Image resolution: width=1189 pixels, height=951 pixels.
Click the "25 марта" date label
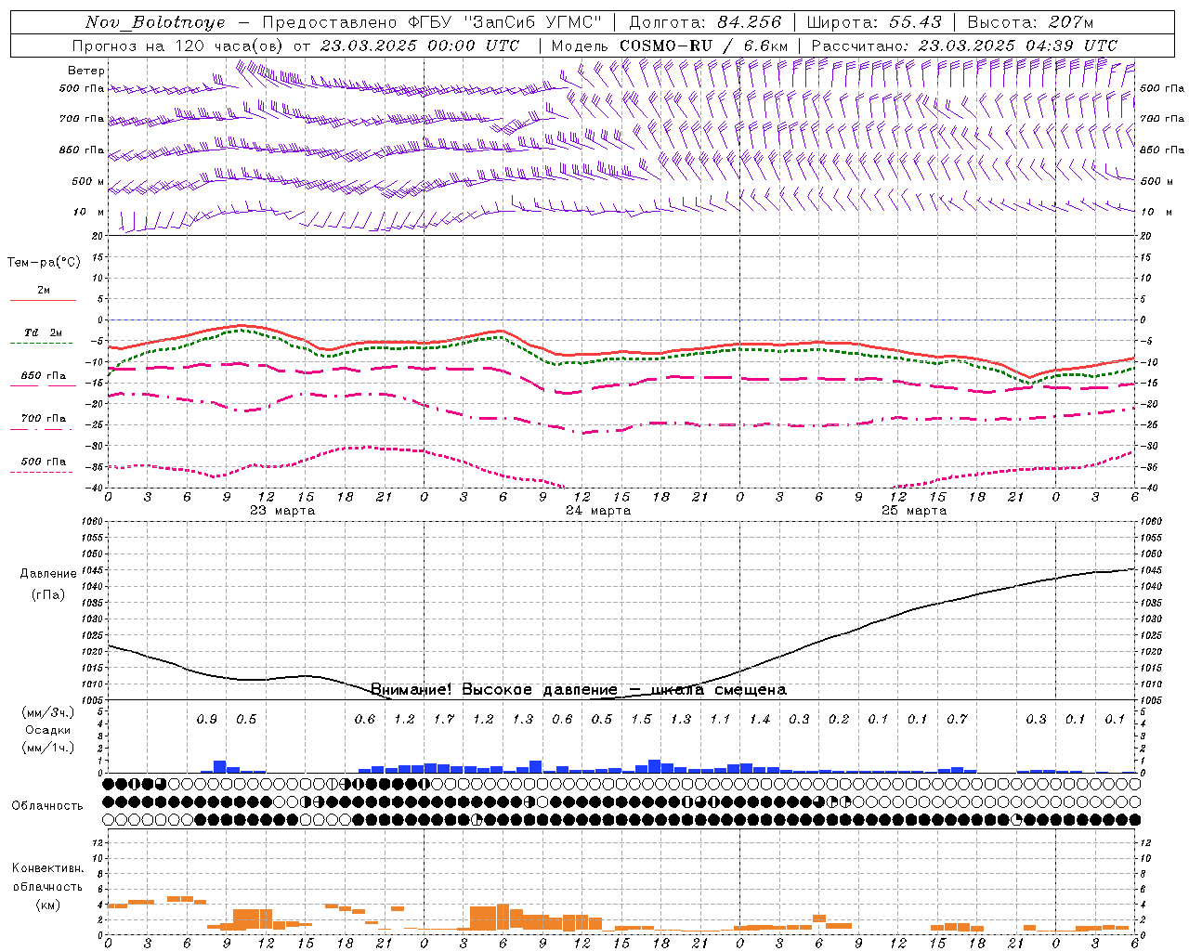click(x=914, y=511)
